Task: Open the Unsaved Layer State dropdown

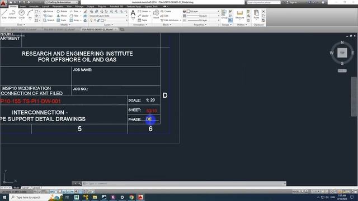Action: point(109,16)
